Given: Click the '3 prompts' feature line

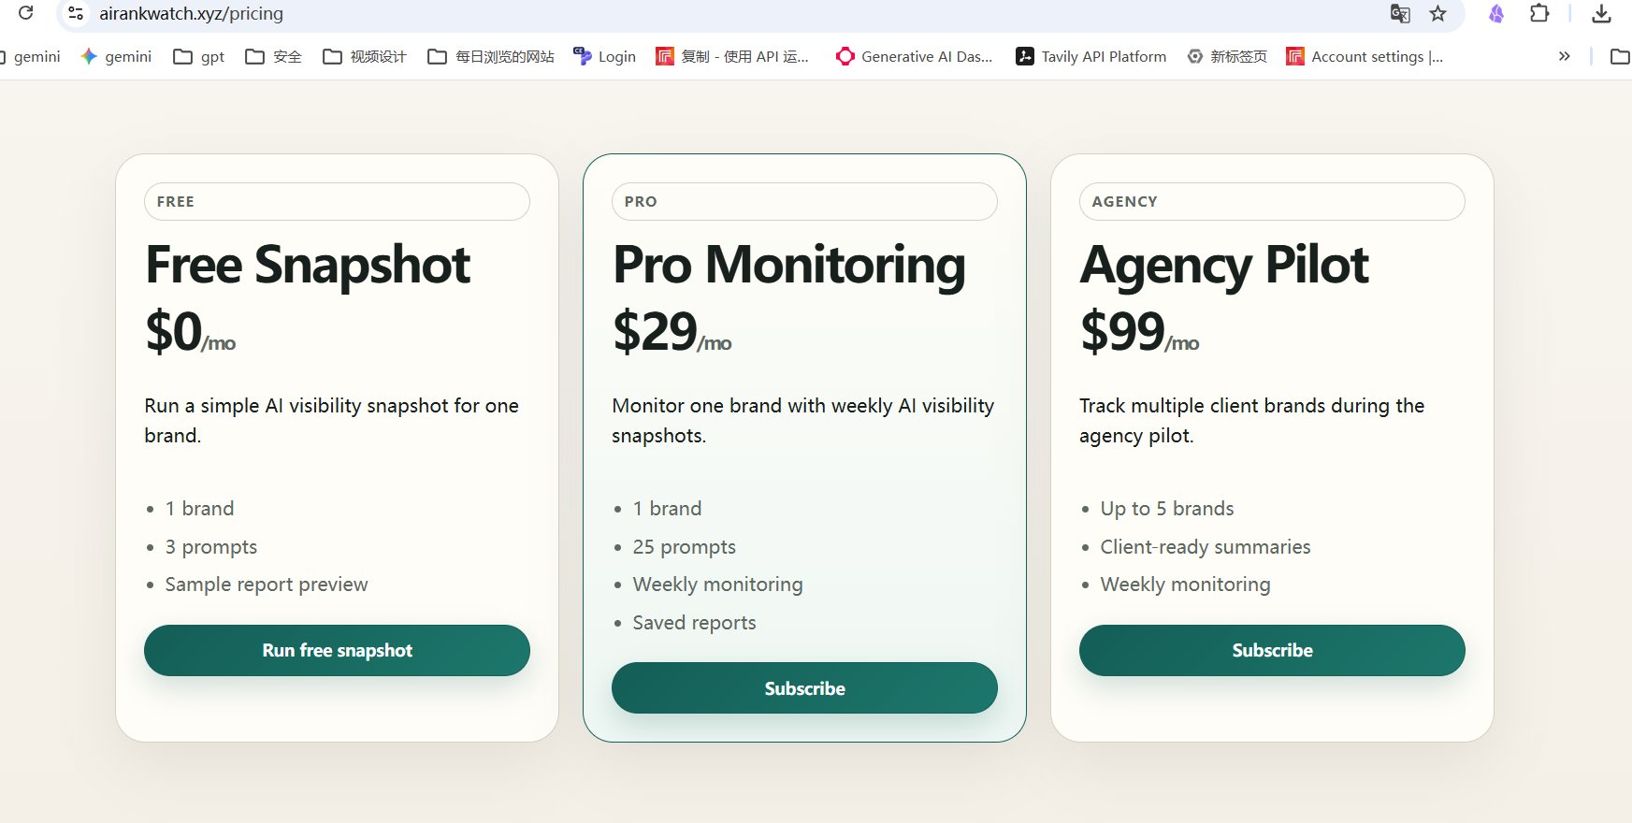Looking at the screenshot, I should (211, 547).
